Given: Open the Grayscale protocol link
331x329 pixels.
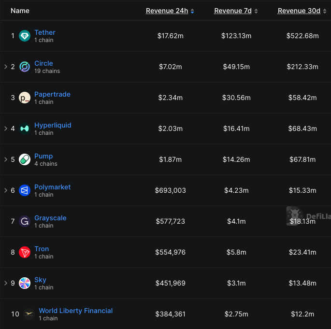Looking at the screenshot, I should [50, 218].
